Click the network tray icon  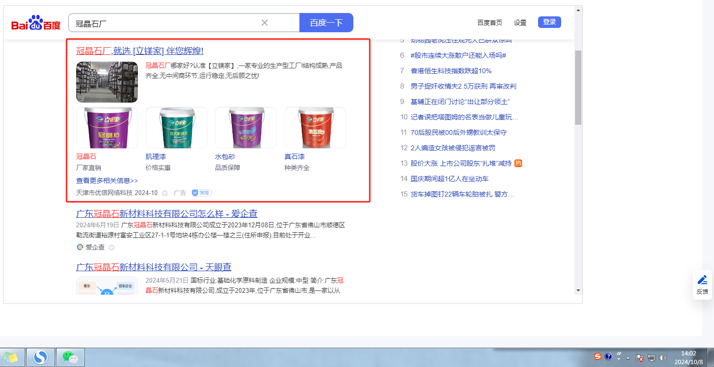(x=651, y=357)
